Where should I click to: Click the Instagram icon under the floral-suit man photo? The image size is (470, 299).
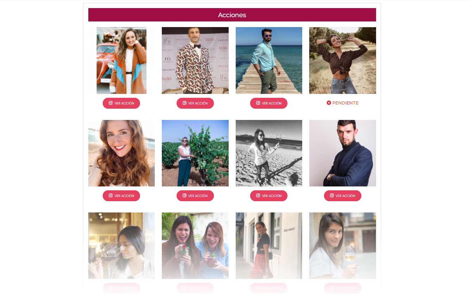click(x=184, y=103)
